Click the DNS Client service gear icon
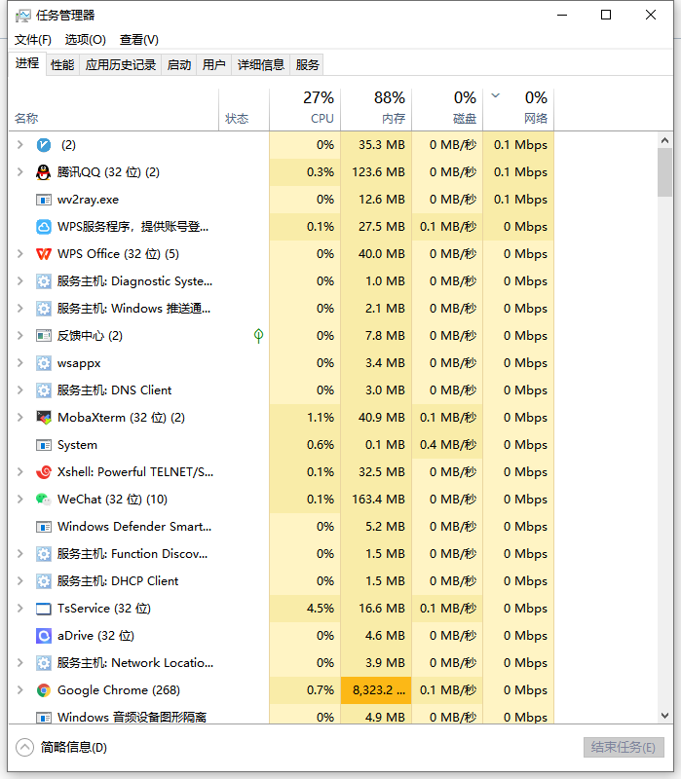This screenshot has width=681, height=779. tap(44, 390)
